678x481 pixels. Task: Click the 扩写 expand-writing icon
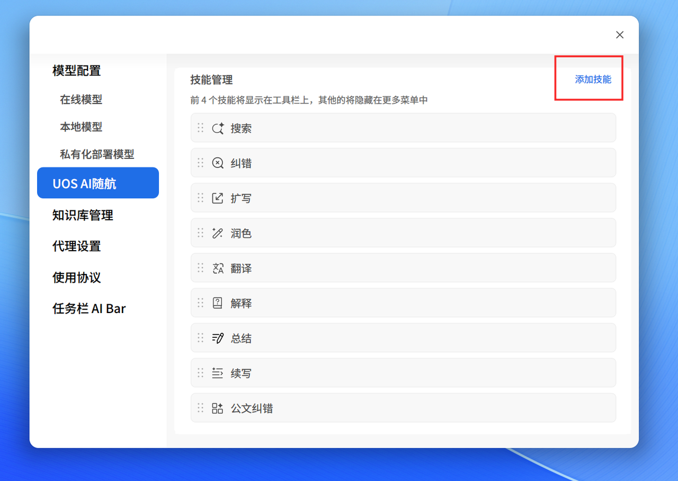pos(218,198)
